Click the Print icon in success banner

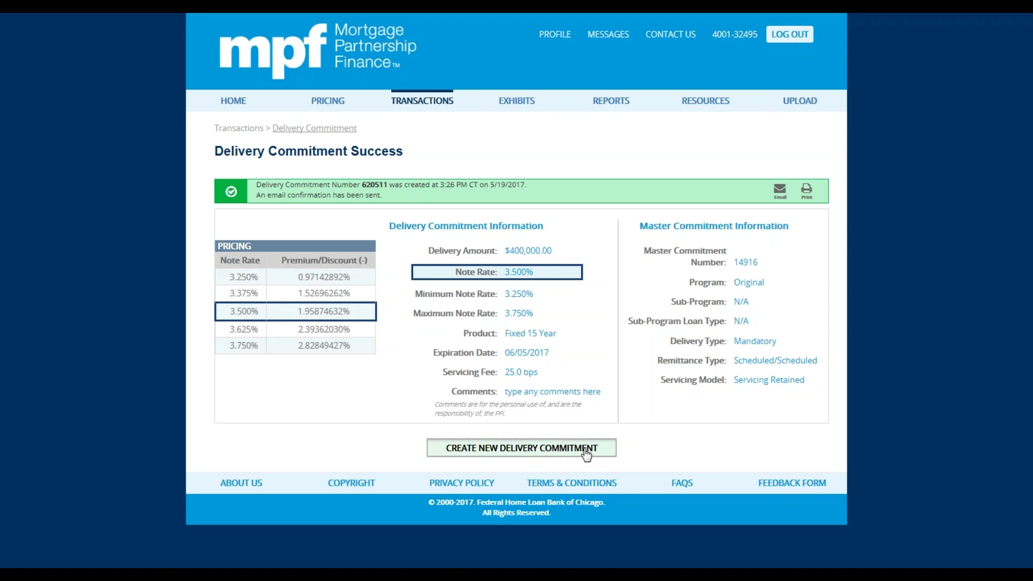coord(806,190)
